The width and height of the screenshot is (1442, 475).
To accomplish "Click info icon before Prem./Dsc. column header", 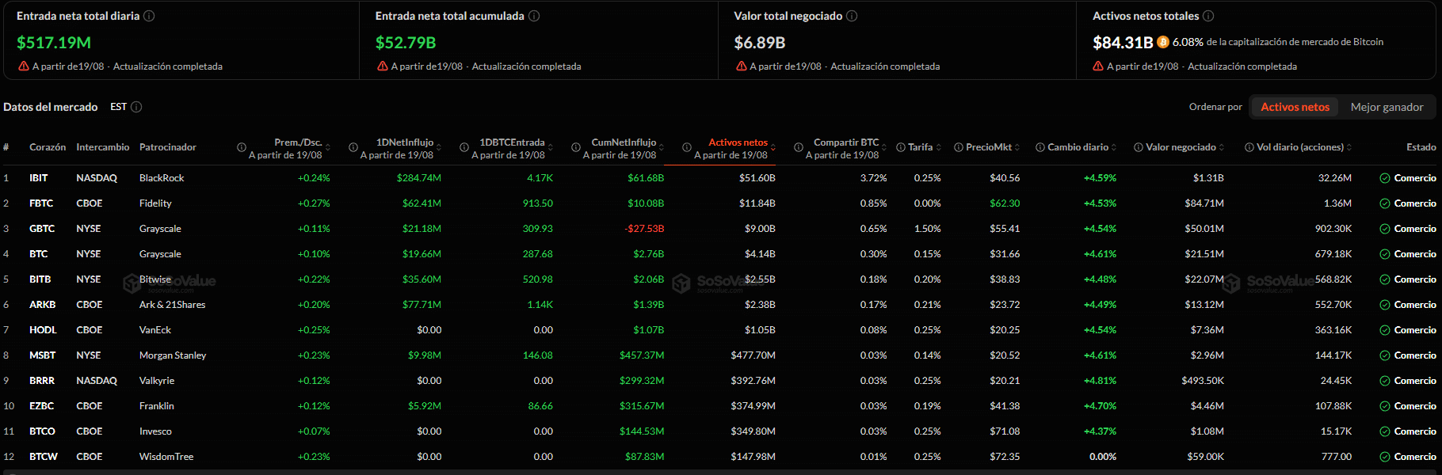I will click(242, 147).
